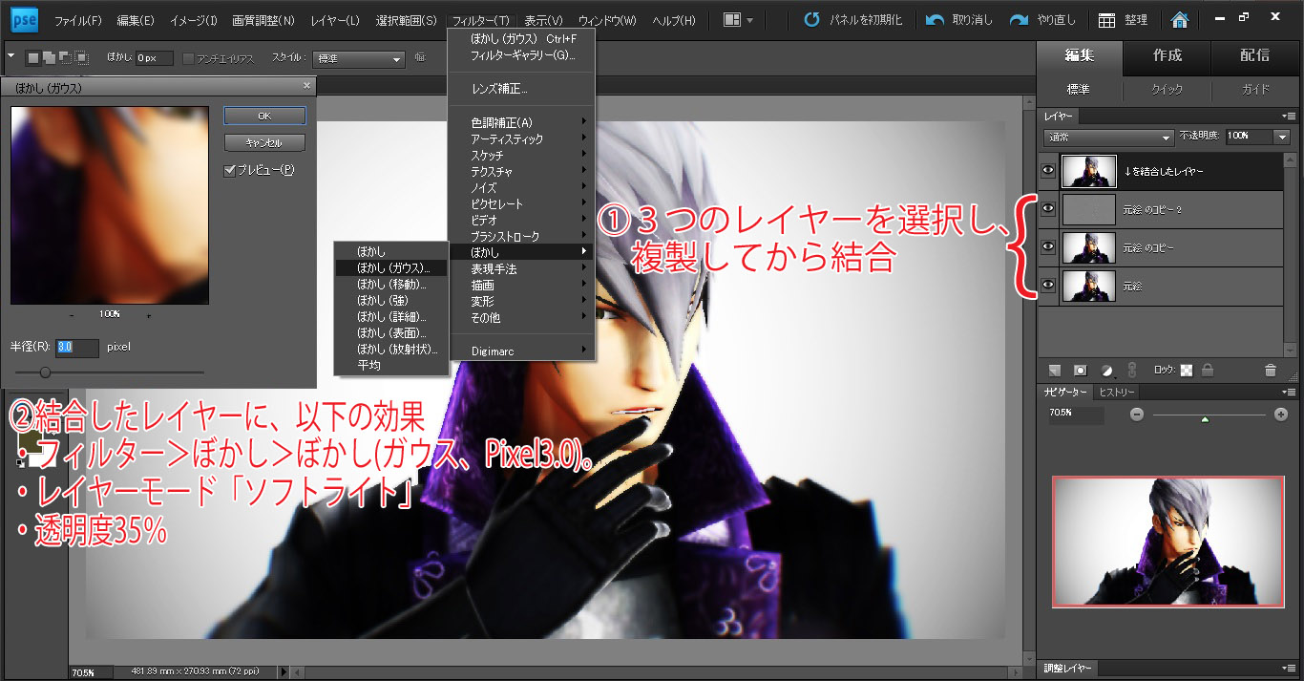Screen dimensions: 1304x681
Task: Toggle visibility of the 元絵 layer
Action: [x=1048, y=286]
